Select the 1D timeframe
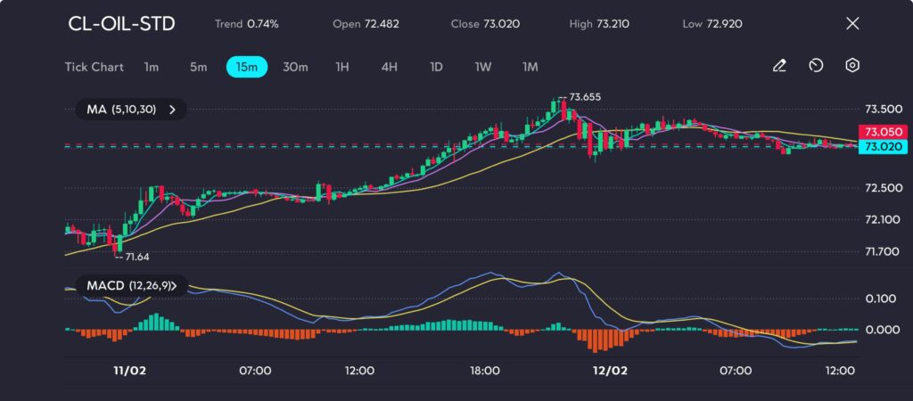 click(x=436, y=67)
